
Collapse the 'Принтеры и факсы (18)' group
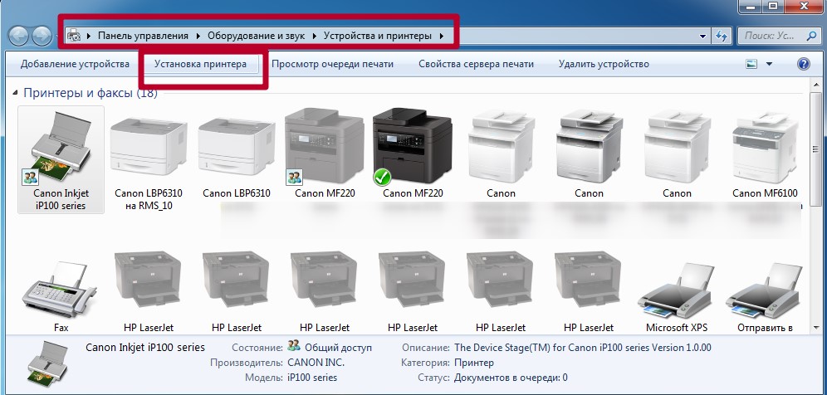(x=16, y=93)
